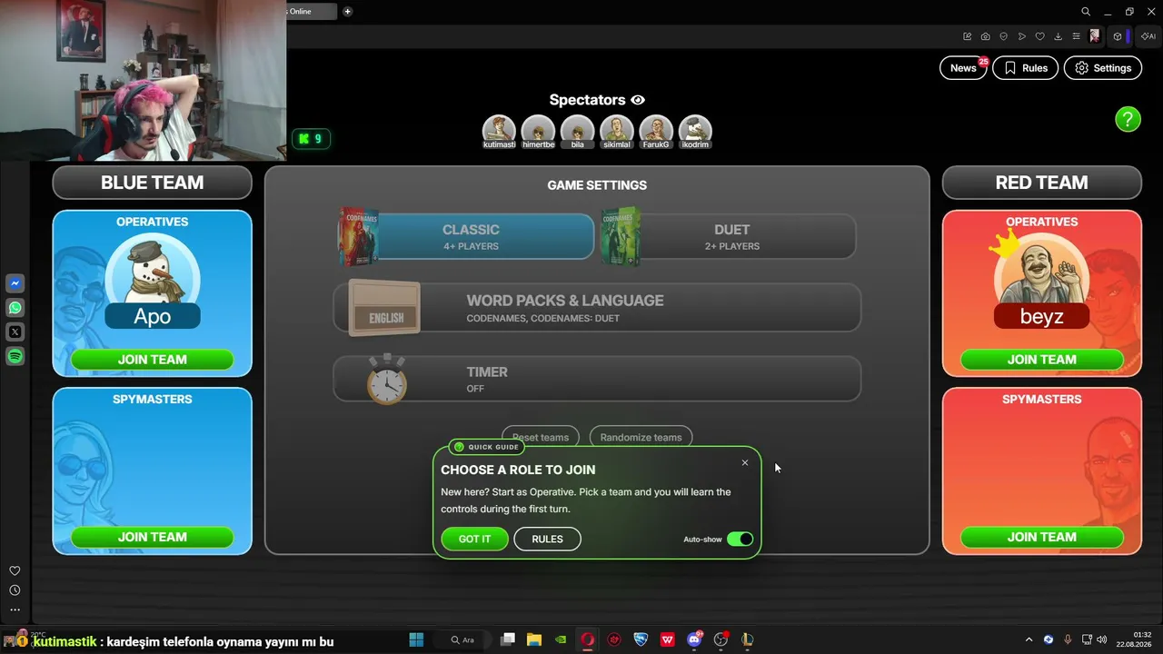Click RULES in the quick guide
Image resolution: width=1163 pixels, height=654 pixels.
[547, 540]
